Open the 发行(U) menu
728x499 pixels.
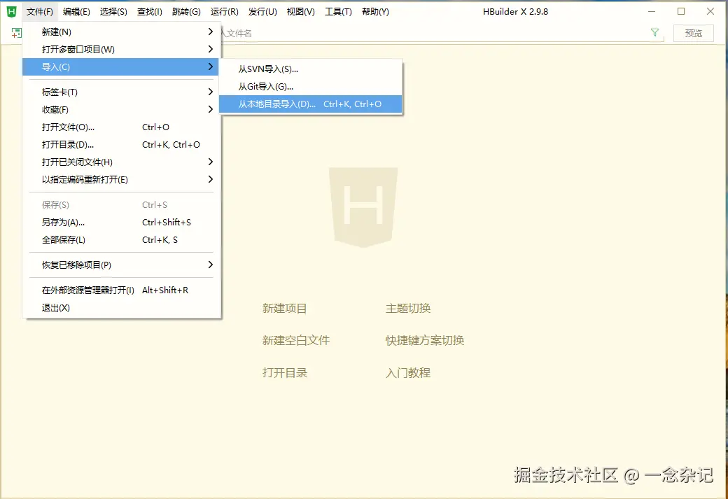tap(262, 12)
